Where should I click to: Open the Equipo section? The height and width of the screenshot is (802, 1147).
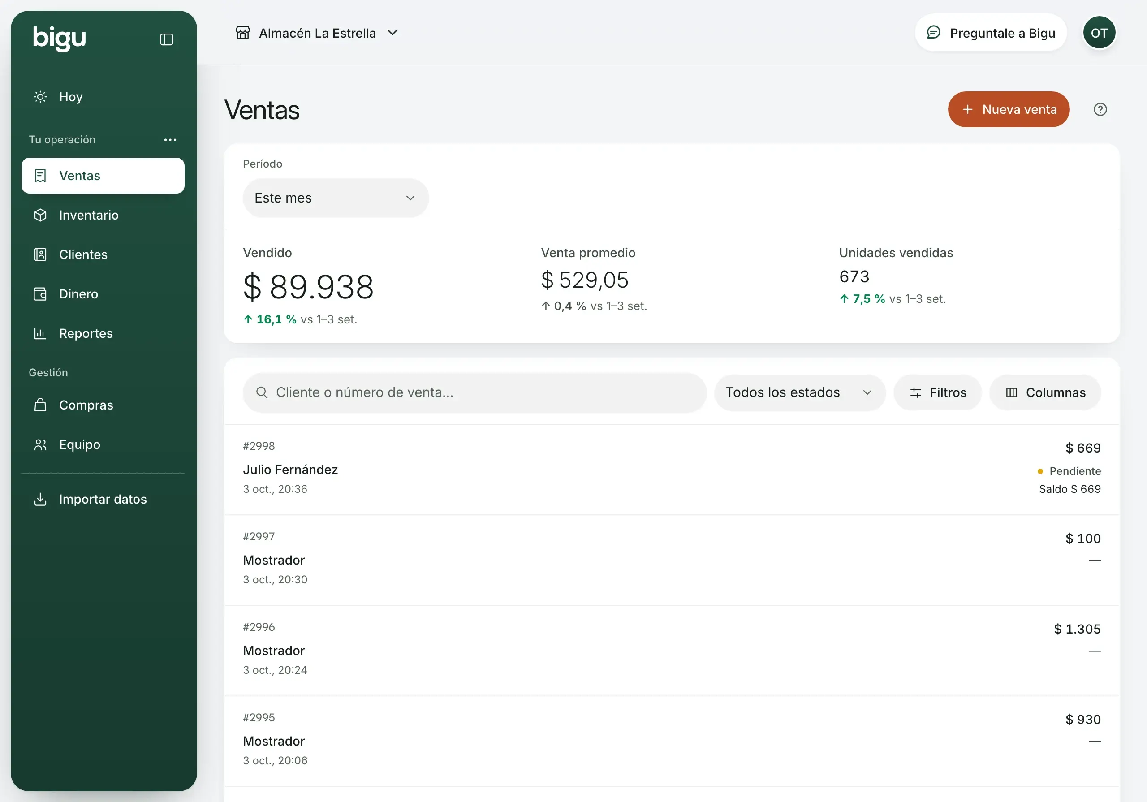coord(103,444)
